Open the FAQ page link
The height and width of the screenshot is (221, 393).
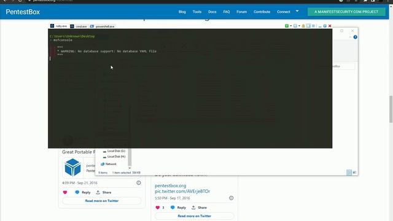tap(227, 12)
